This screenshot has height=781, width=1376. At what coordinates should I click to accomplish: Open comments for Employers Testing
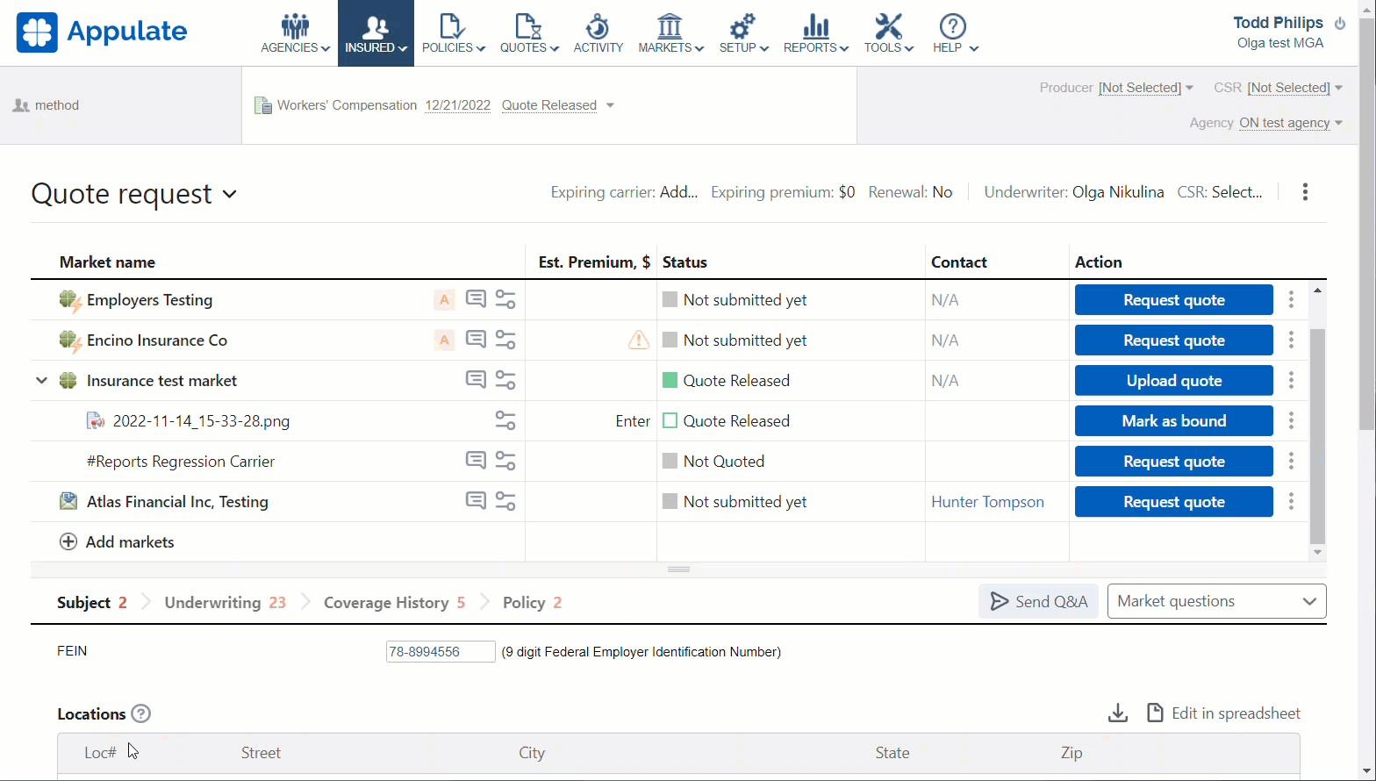click(x=476, y=299)
